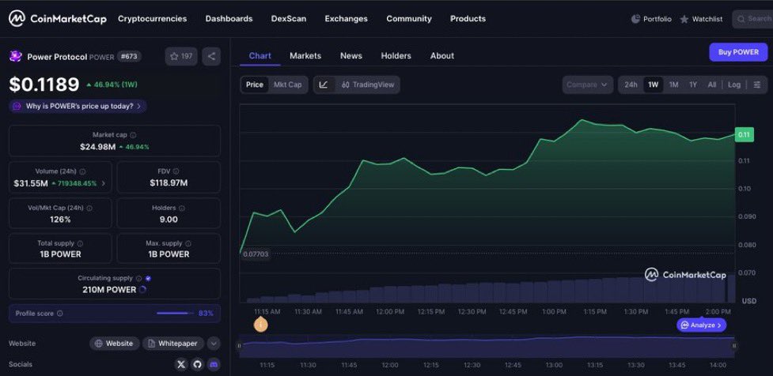Select 1W time range
Viewport: 773px width, 376px height.
click(654, 85)
